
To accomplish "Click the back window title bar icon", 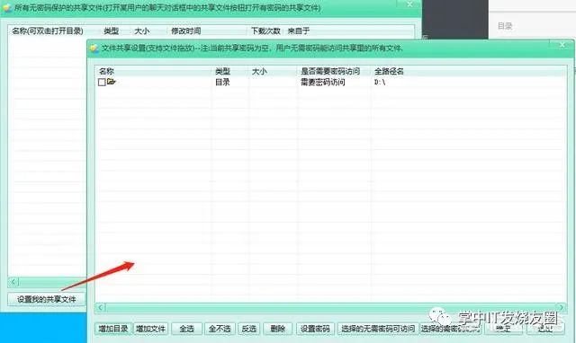I will click(7, 7).
